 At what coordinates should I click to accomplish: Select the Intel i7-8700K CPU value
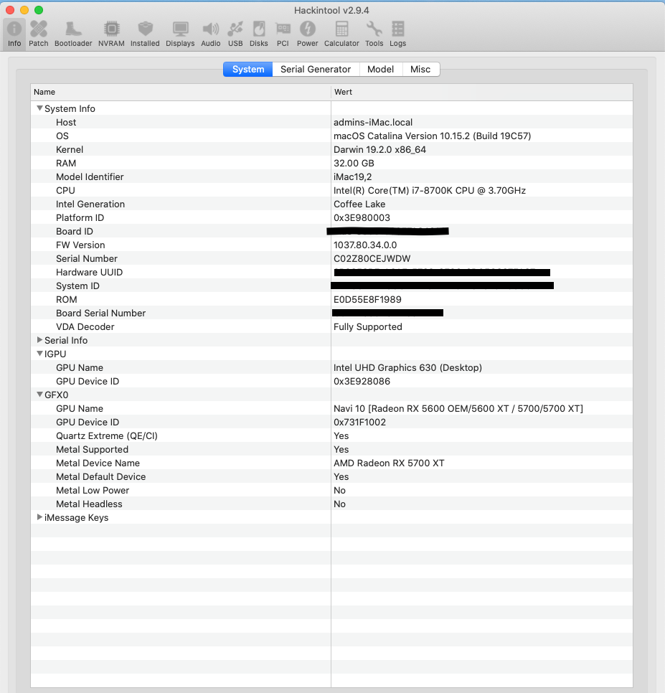(430, 191)
